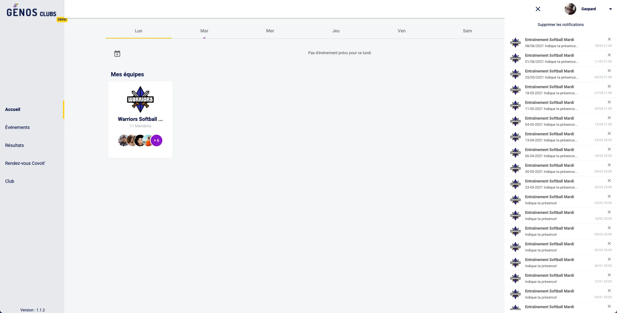Screen dimensions: 617x313
Task: Click the Warriors icon on 18-05-2021 notification
Action: coord(515,90)
